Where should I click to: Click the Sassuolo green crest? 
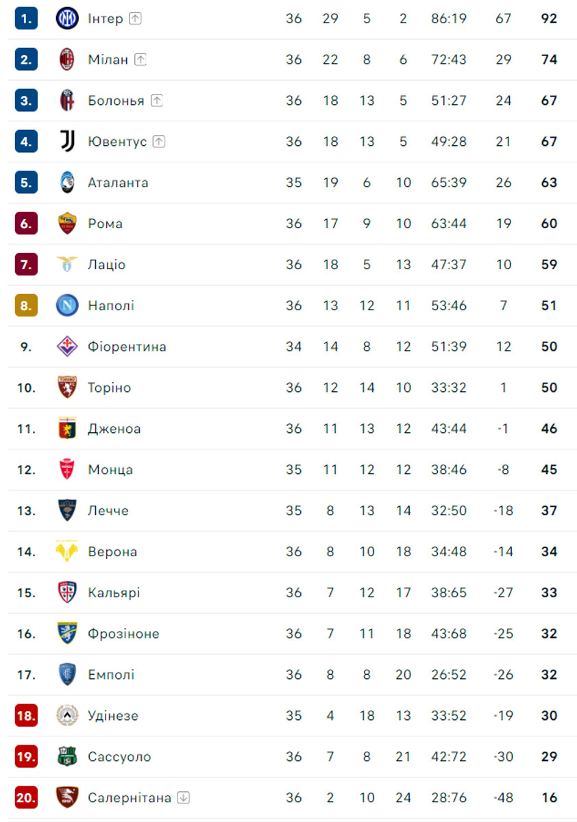[x=67, y=757]
